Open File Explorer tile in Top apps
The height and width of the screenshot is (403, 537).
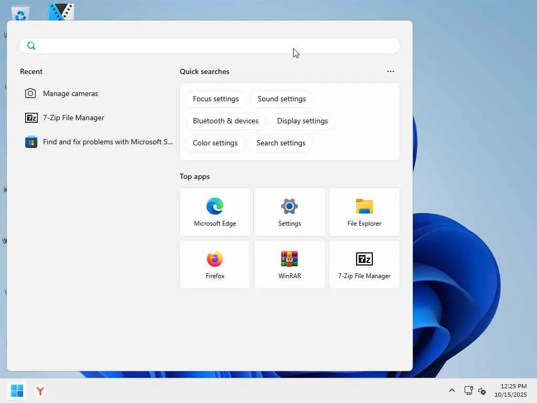point(364,212)
